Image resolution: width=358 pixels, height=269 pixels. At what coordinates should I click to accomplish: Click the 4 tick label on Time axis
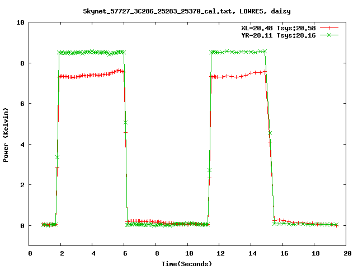(93, 253)
